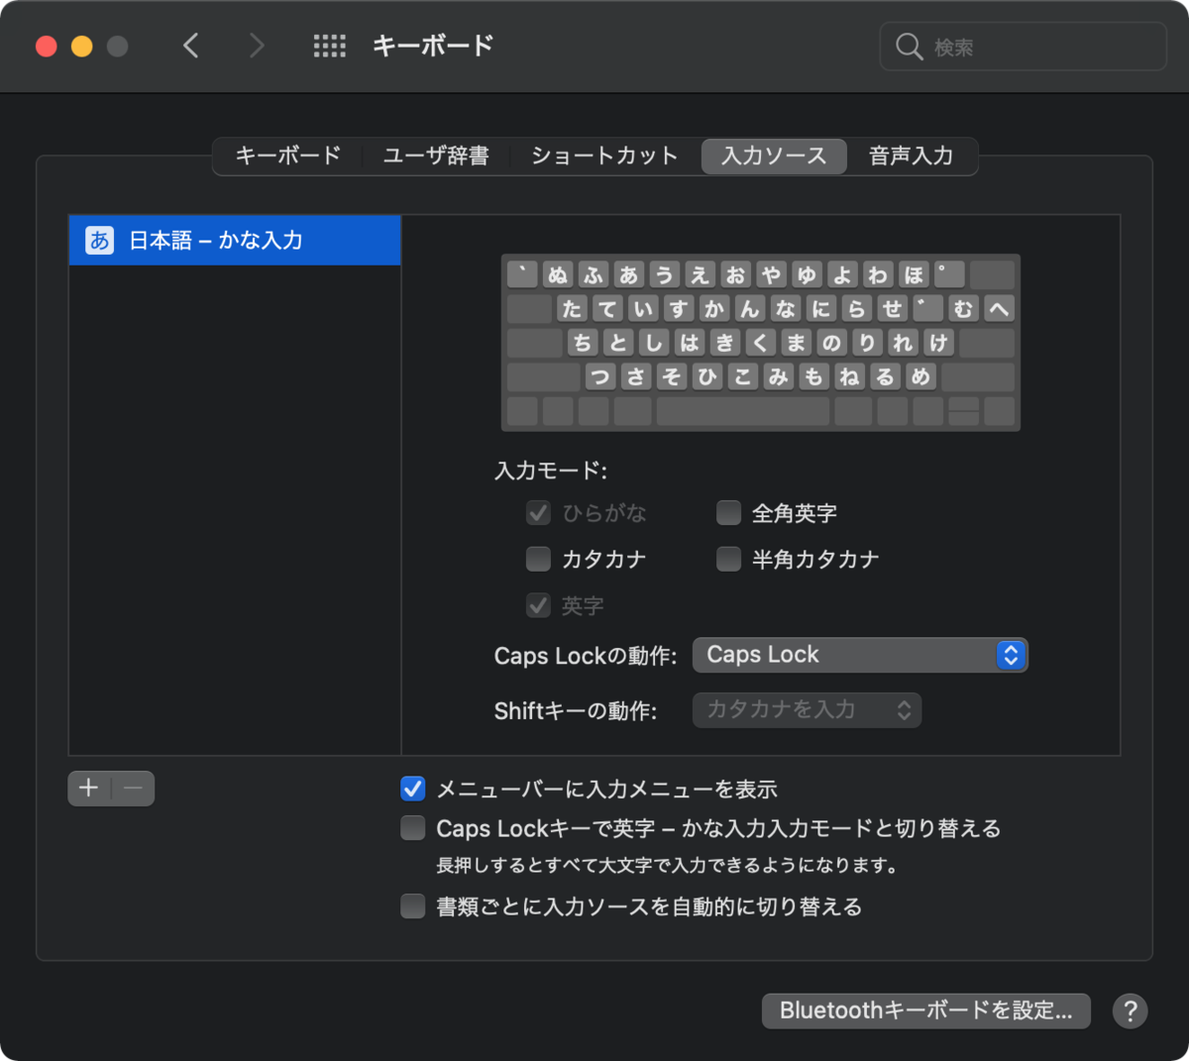This screenshot has height=1061, width=1189.
Task: Open the Shiftキーの動作 dropdown
Action: click(807, 709)
